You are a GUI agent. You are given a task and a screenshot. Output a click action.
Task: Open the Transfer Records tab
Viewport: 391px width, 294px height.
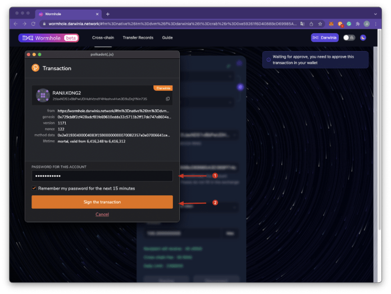point(138,38)
